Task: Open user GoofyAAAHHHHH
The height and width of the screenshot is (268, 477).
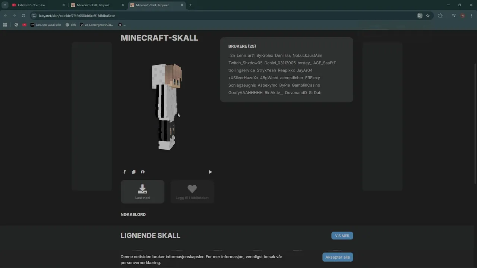Action: point(246,93)
